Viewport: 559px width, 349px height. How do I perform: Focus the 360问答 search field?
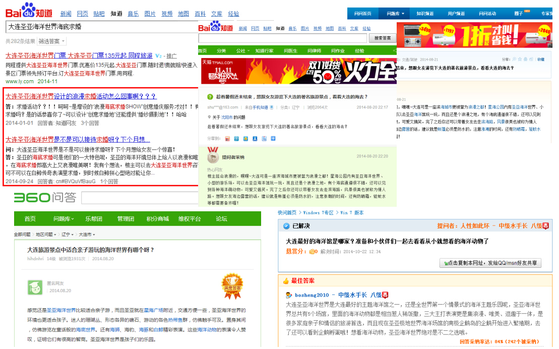point(140,198)
